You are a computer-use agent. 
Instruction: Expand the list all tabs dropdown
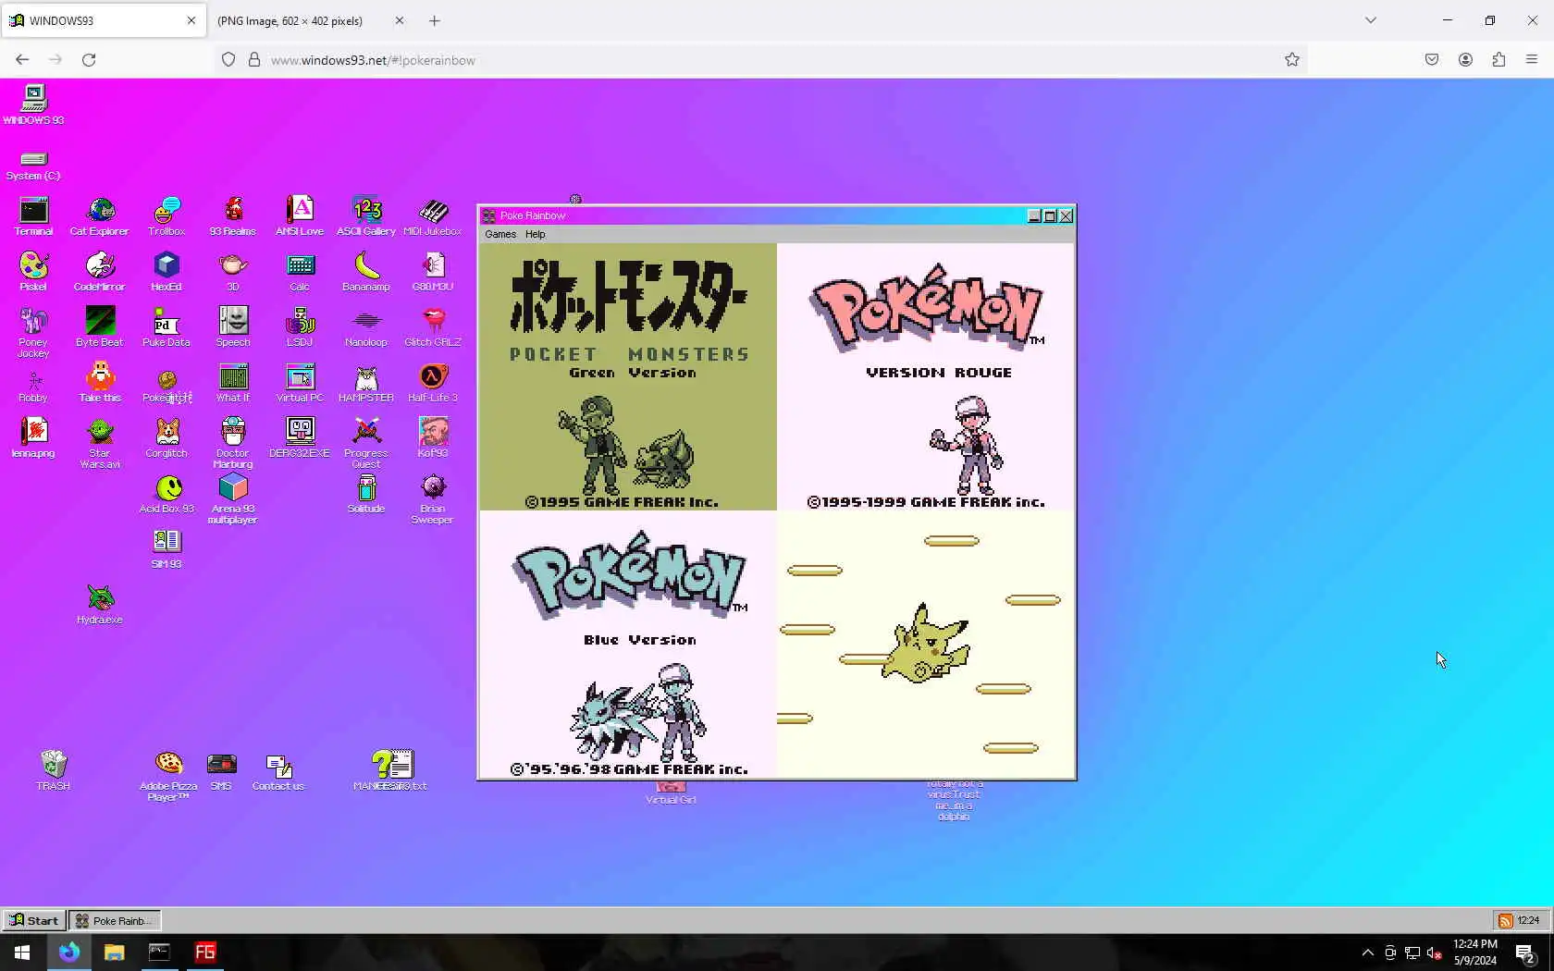(1371, 20)
